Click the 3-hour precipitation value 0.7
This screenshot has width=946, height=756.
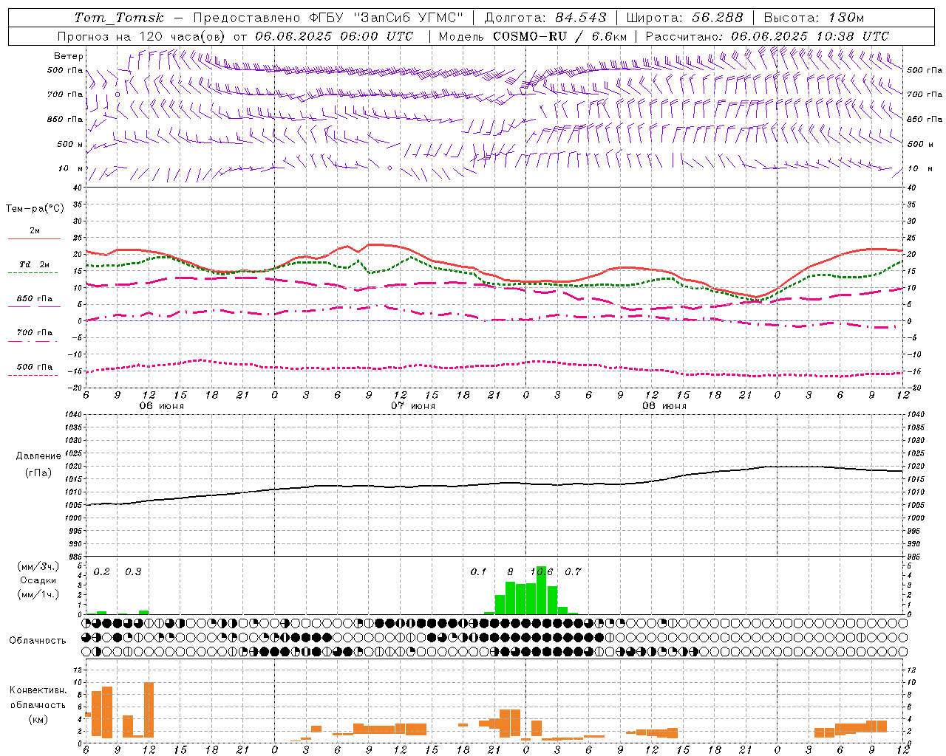click(x=573, y=572)
